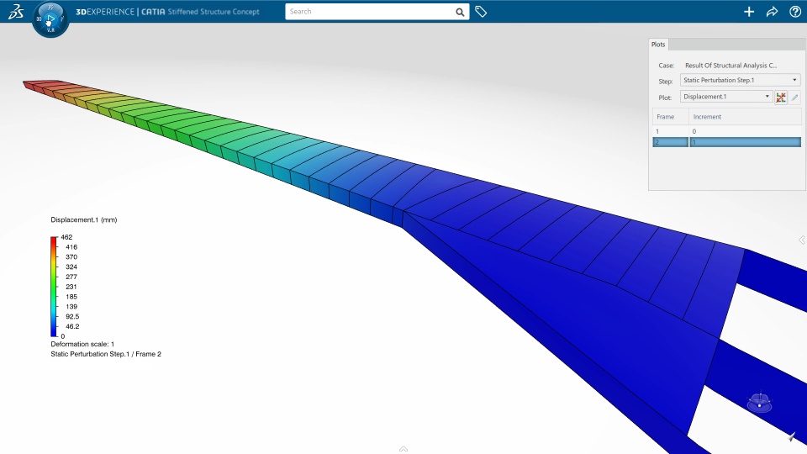
Task: Expand the Step dropdown
Action: (x=740, y=80)
